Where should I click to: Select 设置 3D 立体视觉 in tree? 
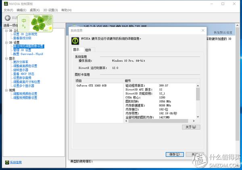click(x=25, y=34)
